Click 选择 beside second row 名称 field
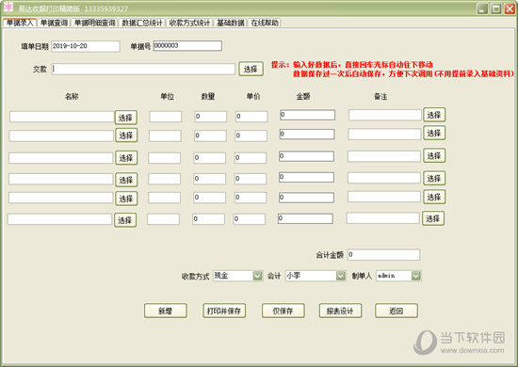The image size is (518, 367). point(126,136)
